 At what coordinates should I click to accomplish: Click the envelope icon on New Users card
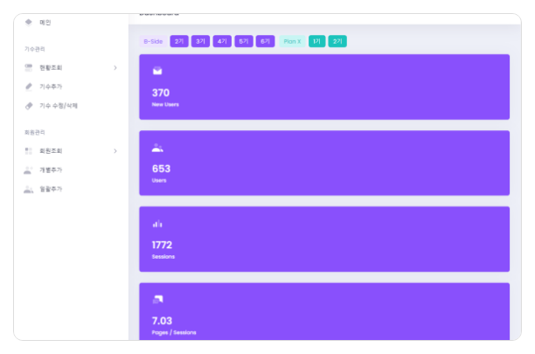[157, 71]
